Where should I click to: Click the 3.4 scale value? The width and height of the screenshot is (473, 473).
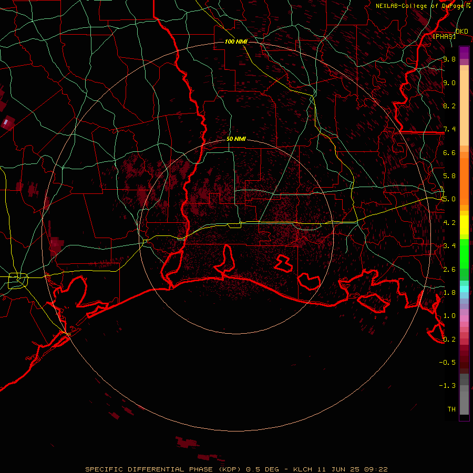[449, 246]
